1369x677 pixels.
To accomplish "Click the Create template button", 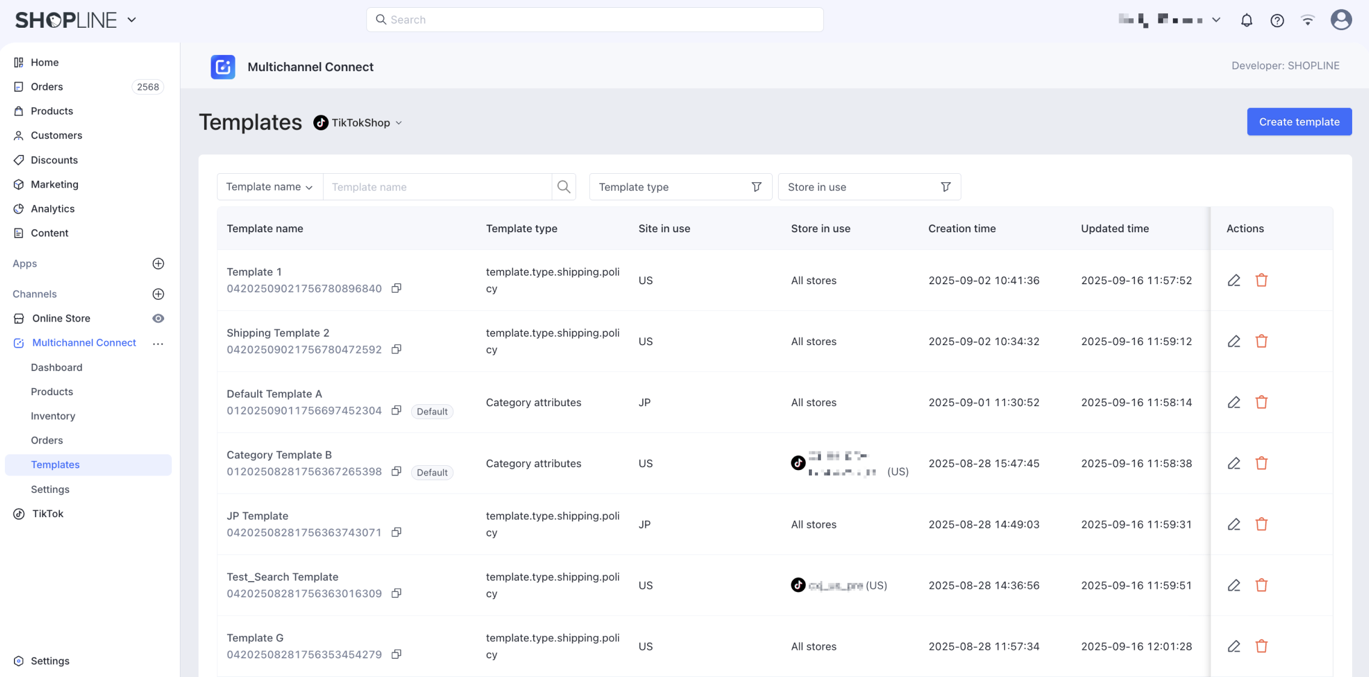I will tap(1299, 122).
